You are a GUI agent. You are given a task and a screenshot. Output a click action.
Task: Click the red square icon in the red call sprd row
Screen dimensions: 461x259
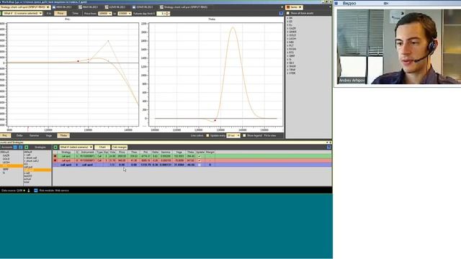tap(55, 160)
